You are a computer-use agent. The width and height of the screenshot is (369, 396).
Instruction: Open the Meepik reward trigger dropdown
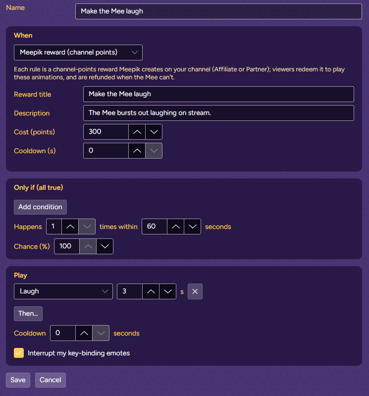(78, 53)
